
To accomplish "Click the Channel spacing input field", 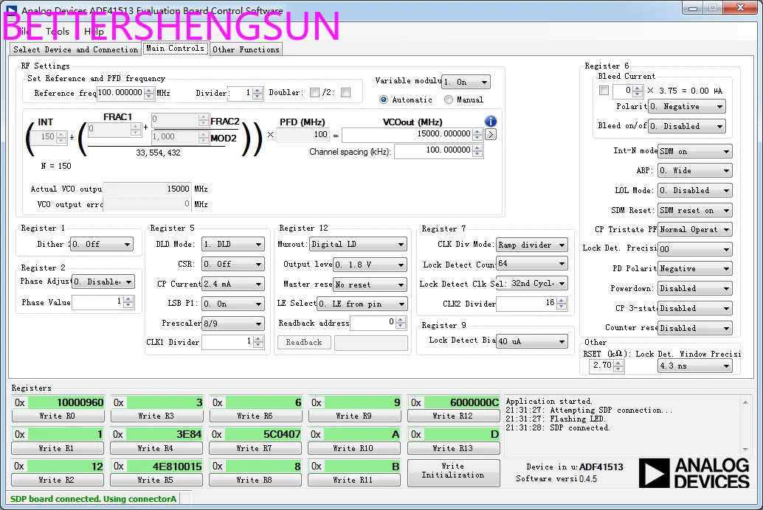I will point(434,151).
